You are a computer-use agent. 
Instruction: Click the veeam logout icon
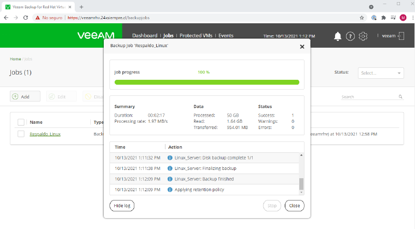point(401,36)
